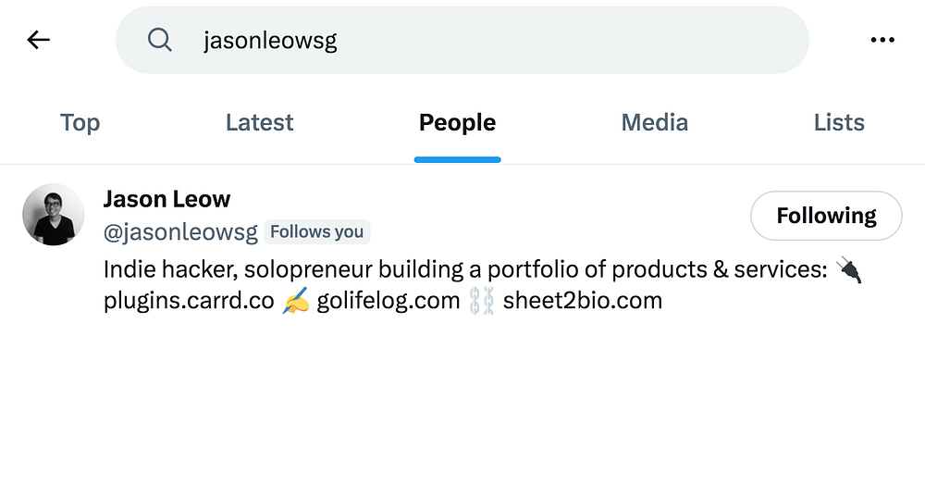Click the Follows you badge
Screen dimensions: 925x485
click(316, 232)
